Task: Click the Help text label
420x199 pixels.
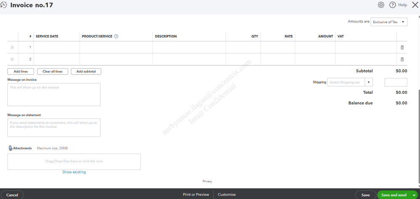Action: [402, 5]
